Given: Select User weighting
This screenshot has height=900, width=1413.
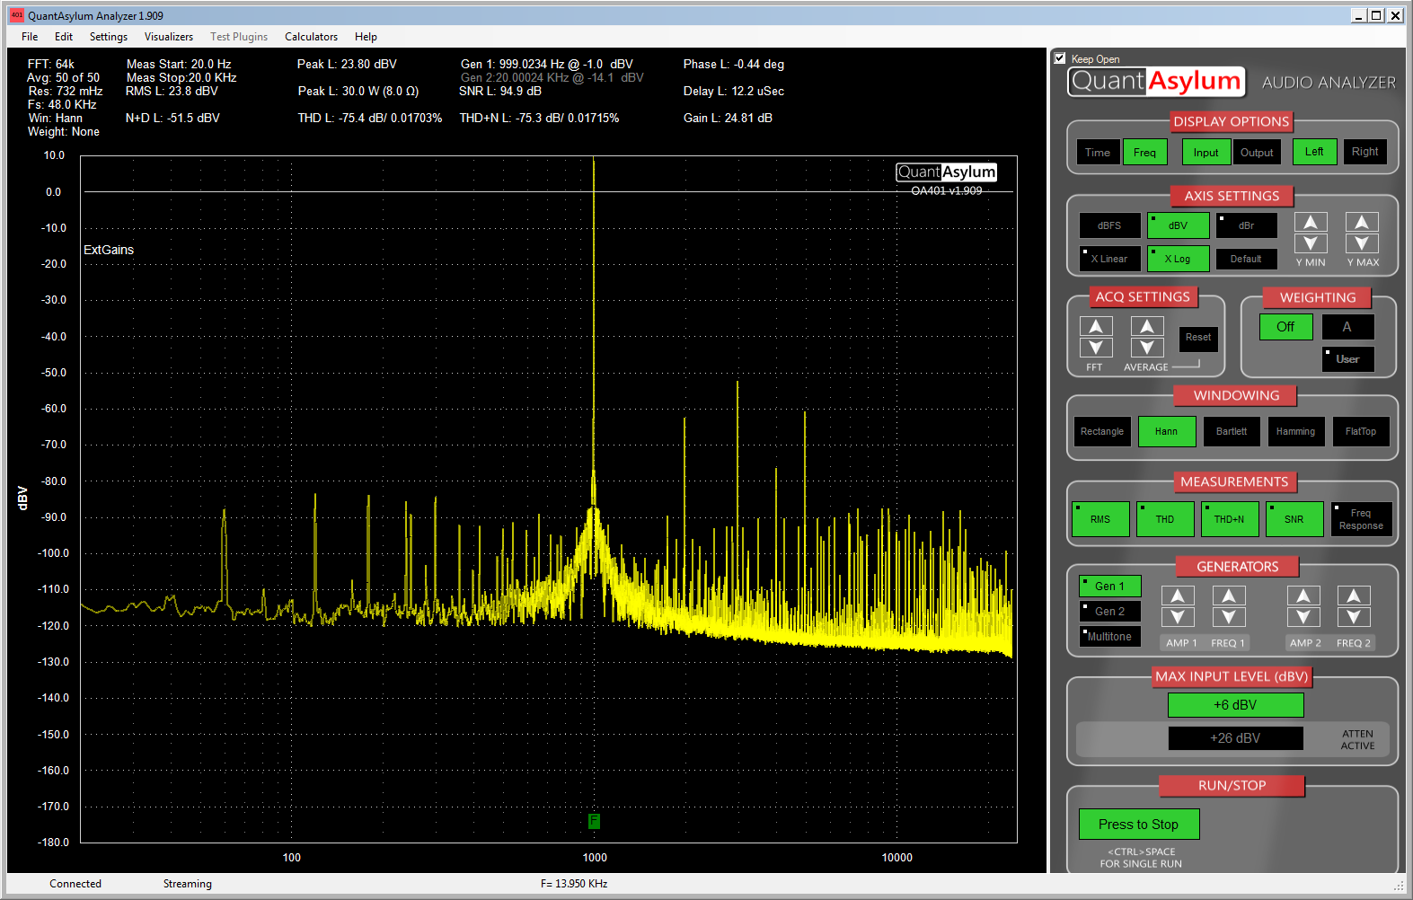Looking at the screenshot, I should 1347,359.
